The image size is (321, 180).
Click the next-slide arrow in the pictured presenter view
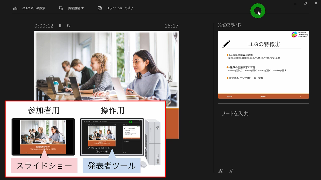[x=106, y=151]
